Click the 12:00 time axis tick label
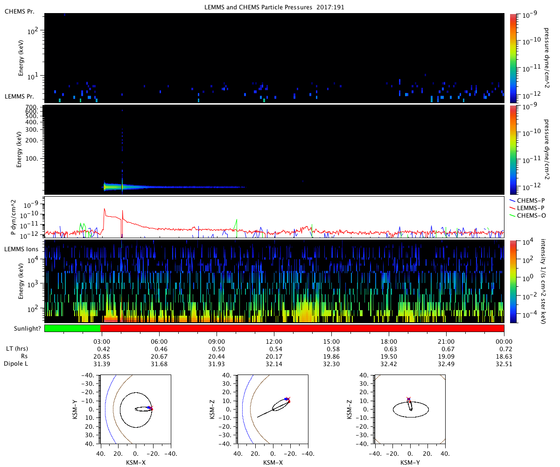 (x=274, y=342)
